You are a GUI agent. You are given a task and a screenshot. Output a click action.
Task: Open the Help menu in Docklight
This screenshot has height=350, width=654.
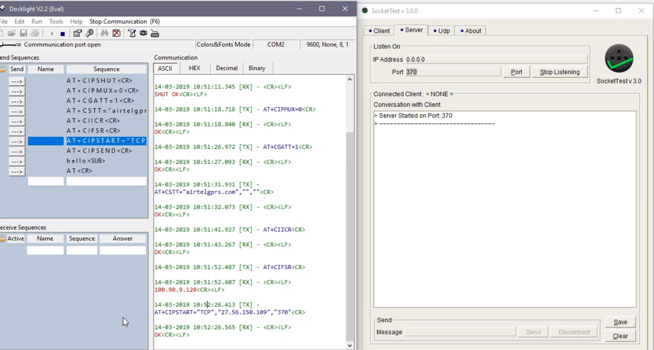[76, 21]
